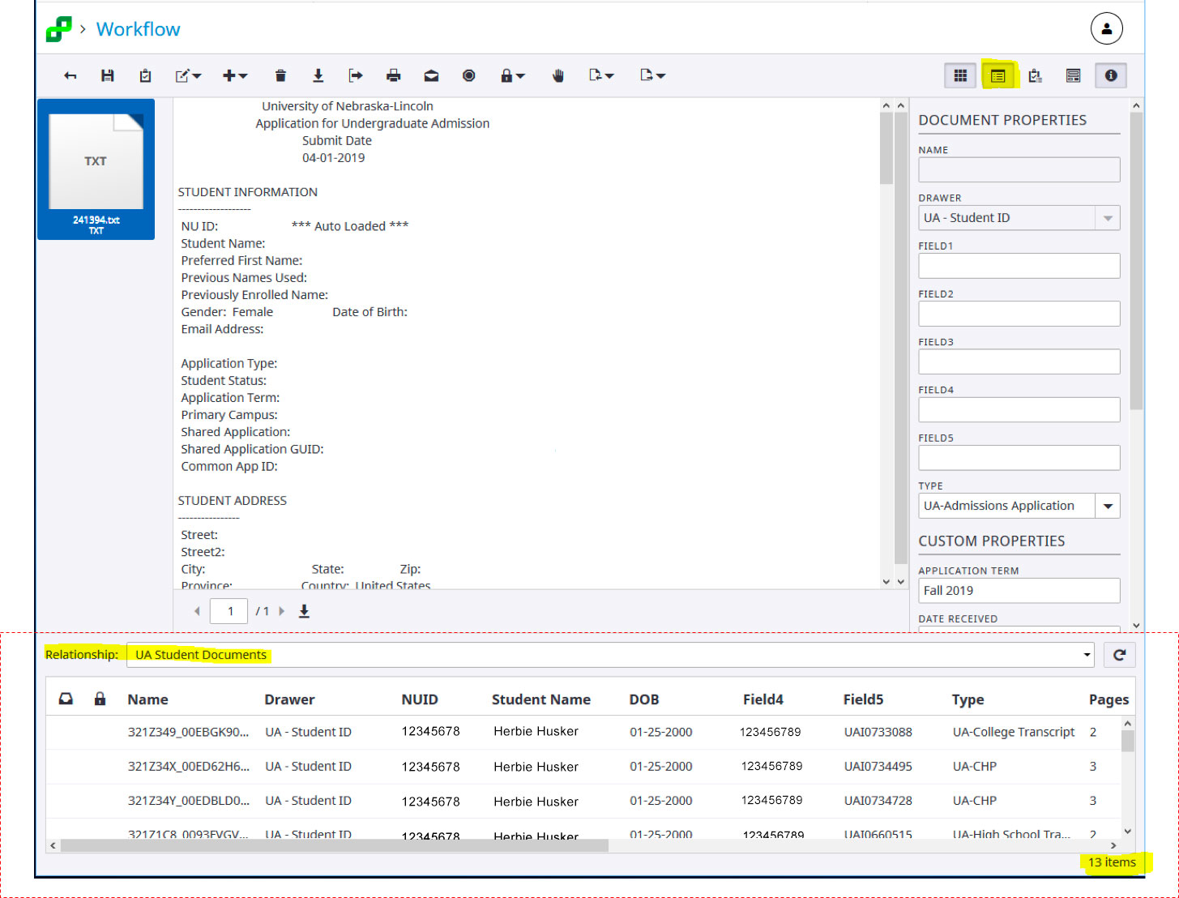
Task: Save the document with floppy icon
Action: pos(107,75)
